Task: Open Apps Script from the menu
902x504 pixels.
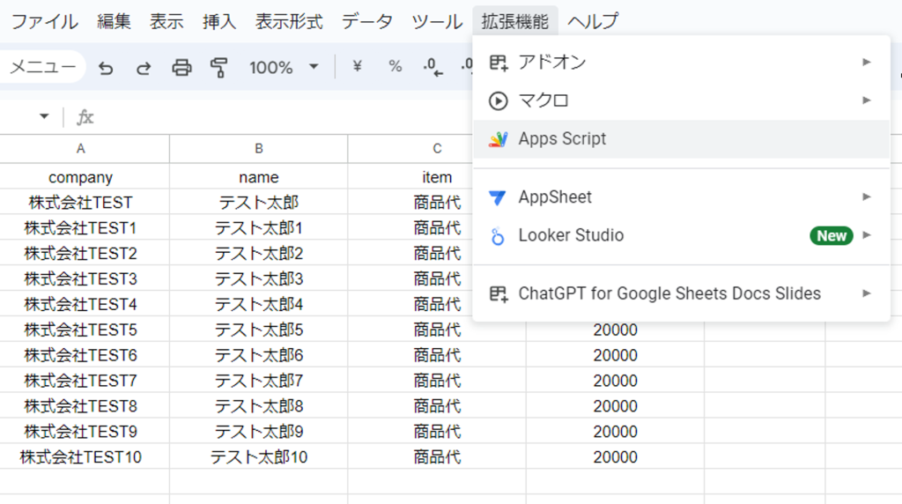Action: (562, 139)
